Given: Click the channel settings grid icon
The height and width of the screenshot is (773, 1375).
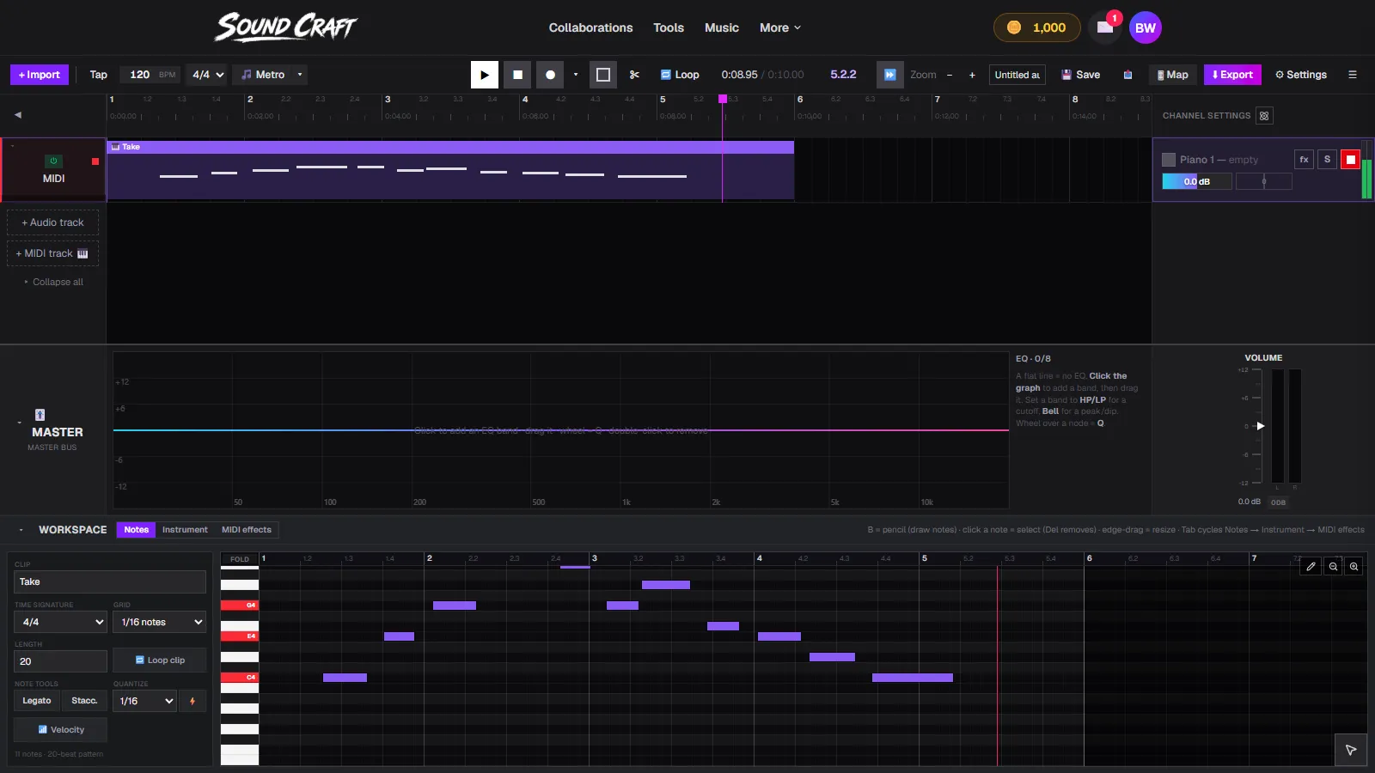Looking at the screenshot, I should 1264,116.
